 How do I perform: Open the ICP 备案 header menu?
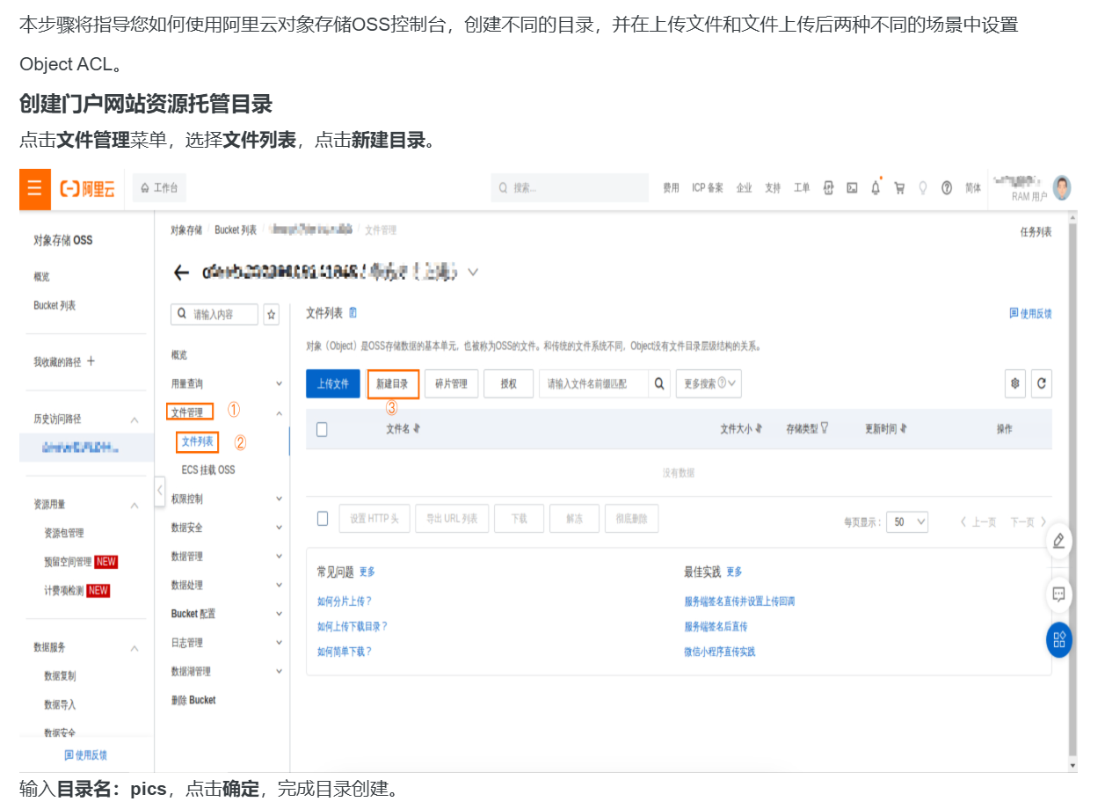pos(708,188)
